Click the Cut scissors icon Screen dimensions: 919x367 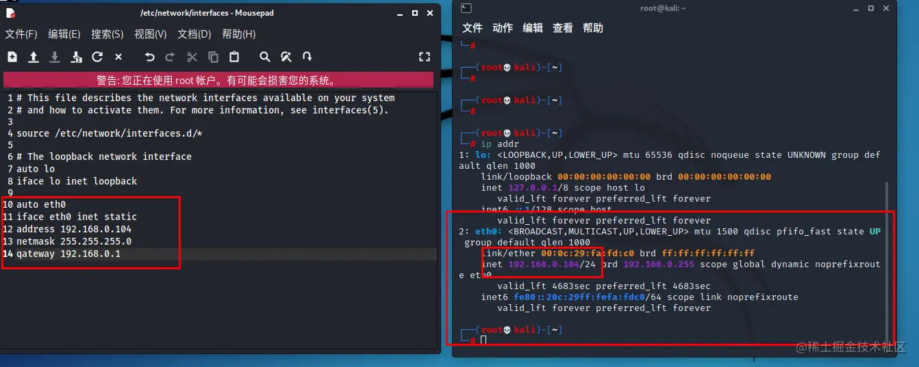192,57
